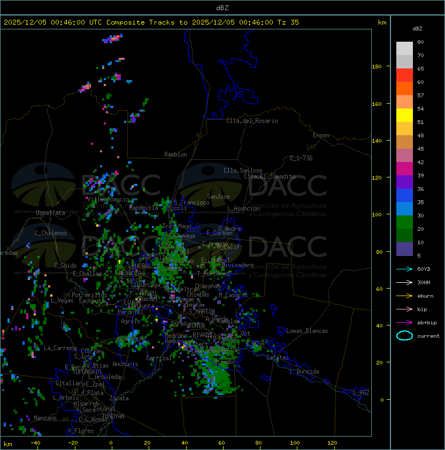This screenshot has height=450, width=445.
Task: Pick the magenta 39-42 dBZ swatch
Action: point(404,169)
